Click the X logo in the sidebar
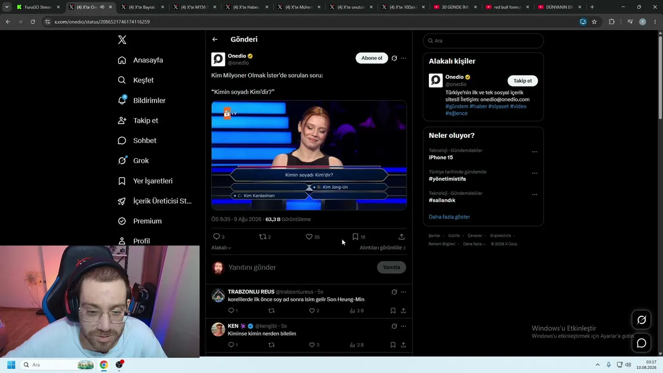Screen dimensions: 663x373 (122, 40)
